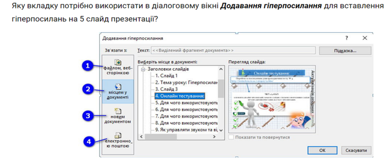Choose the e-mail link option
This screenshot has width=391, height=161.
(x=118, y=140)
